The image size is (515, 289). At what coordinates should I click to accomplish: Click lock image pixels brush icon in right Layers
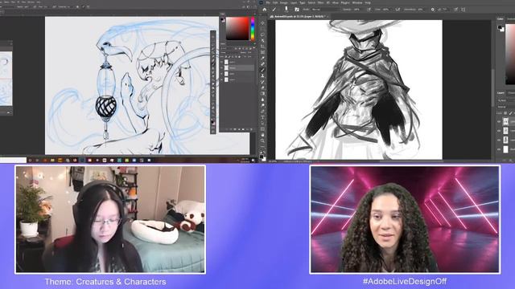click(x=510, y=113)
